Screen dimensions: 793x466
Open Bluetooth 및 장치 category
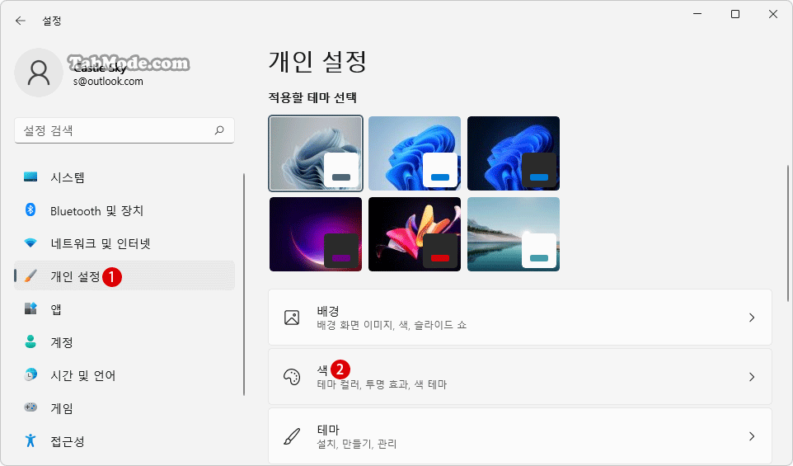(x=124, y=210)
